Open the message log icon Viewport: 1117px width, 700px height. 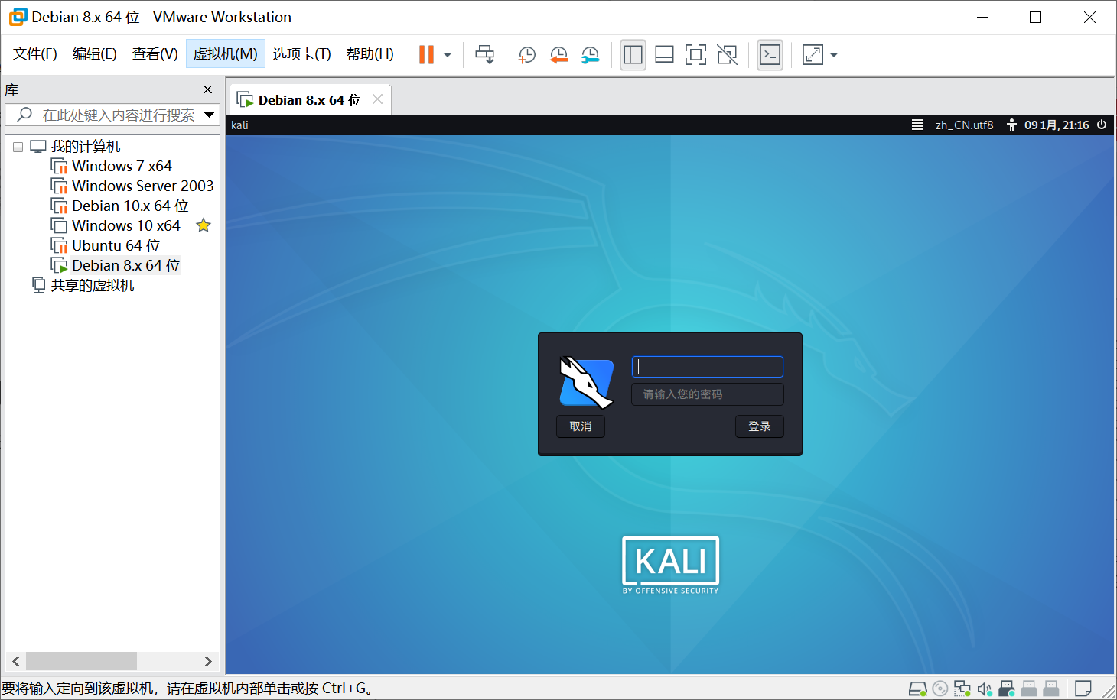point(1083,689)
